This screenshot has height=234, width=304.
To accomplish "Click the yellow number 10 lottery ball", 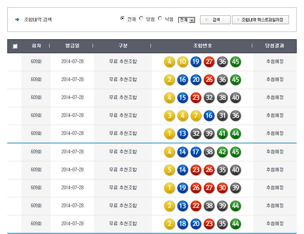I will click(x=182, y=62).
